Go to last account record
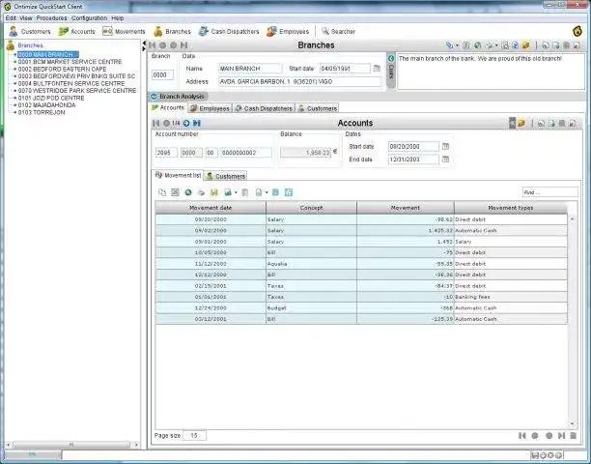591x464 pixels. point(197,124)
